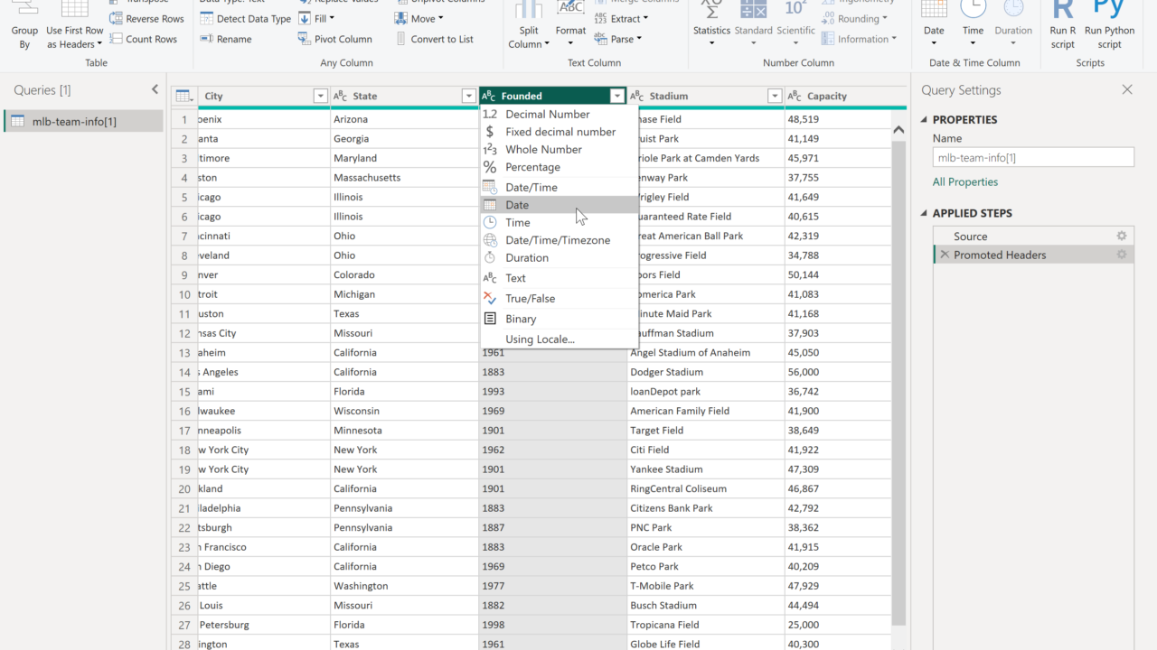
Task: Pick Using Locale option
Action: coord(540,339)
